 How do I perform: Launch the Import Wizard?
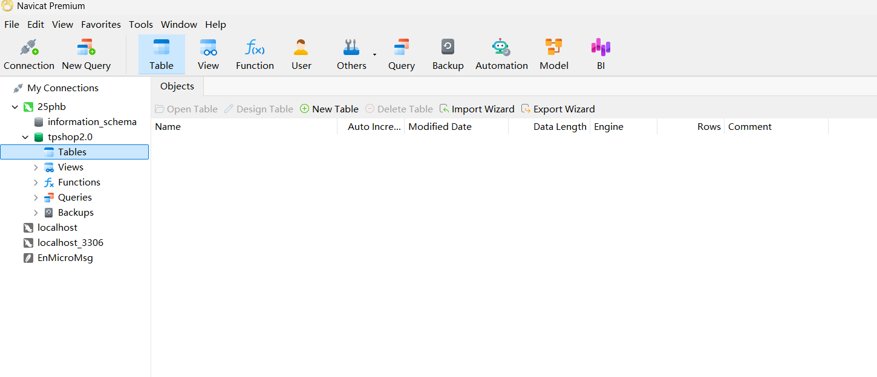(477, 109)
